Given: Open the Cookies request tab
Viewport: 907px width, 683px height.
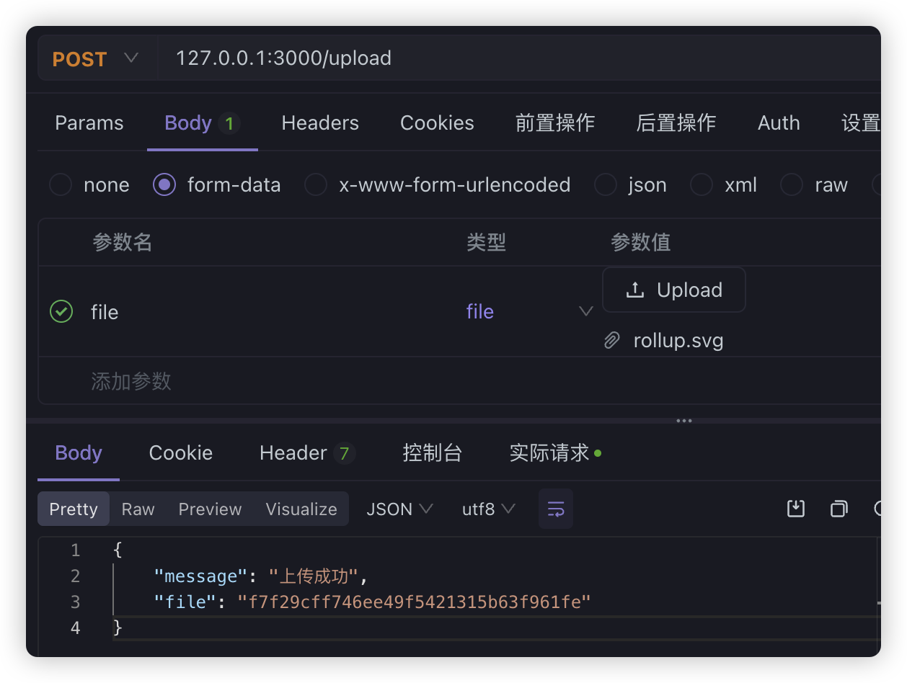Looking at the screenshot, I should pyautogui.click(x=437, y=123).
